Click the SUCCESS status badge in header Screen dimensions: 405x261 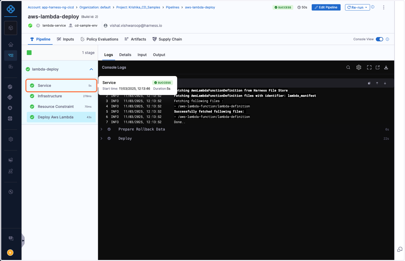click(x=282, y=7)
